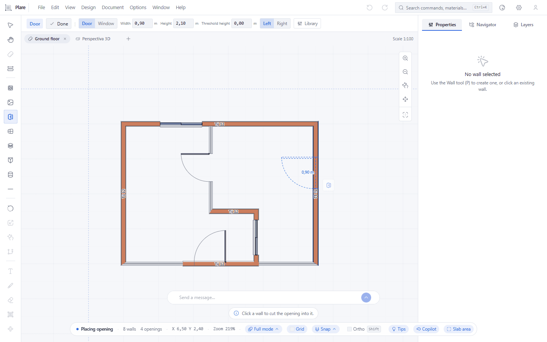Send the Copilot message with arrow button
Viewport: 547px width, 342px height.
(366, 298)
